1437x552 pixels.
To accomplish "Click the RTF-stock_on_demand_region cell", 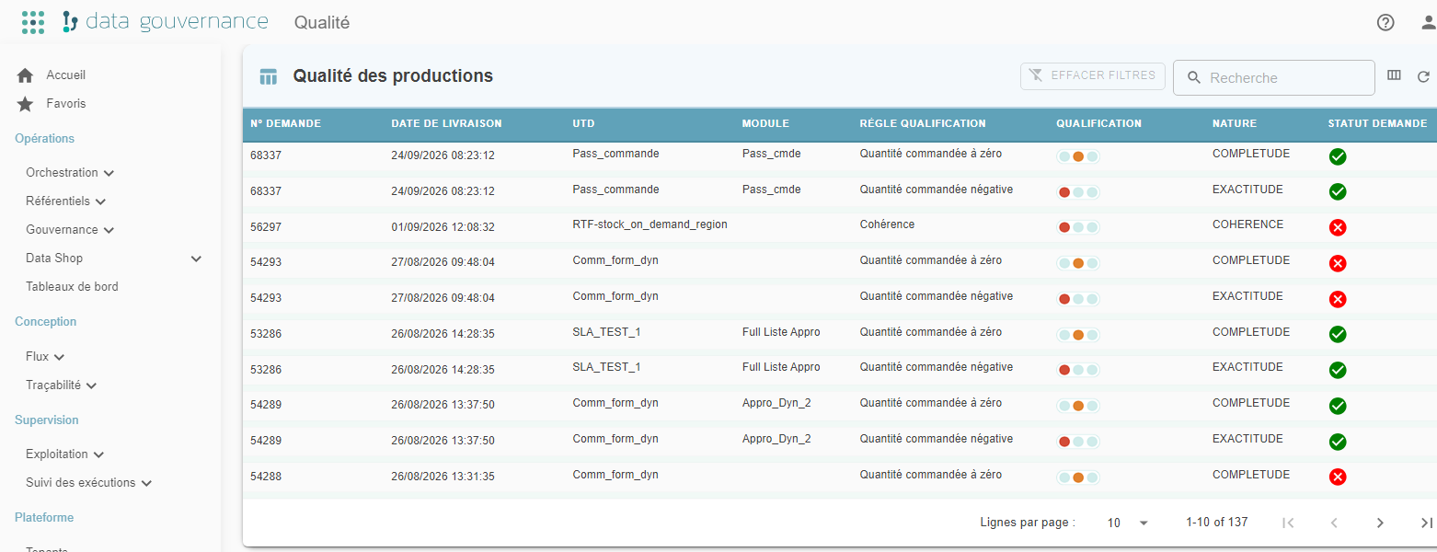I will [650, 224].
